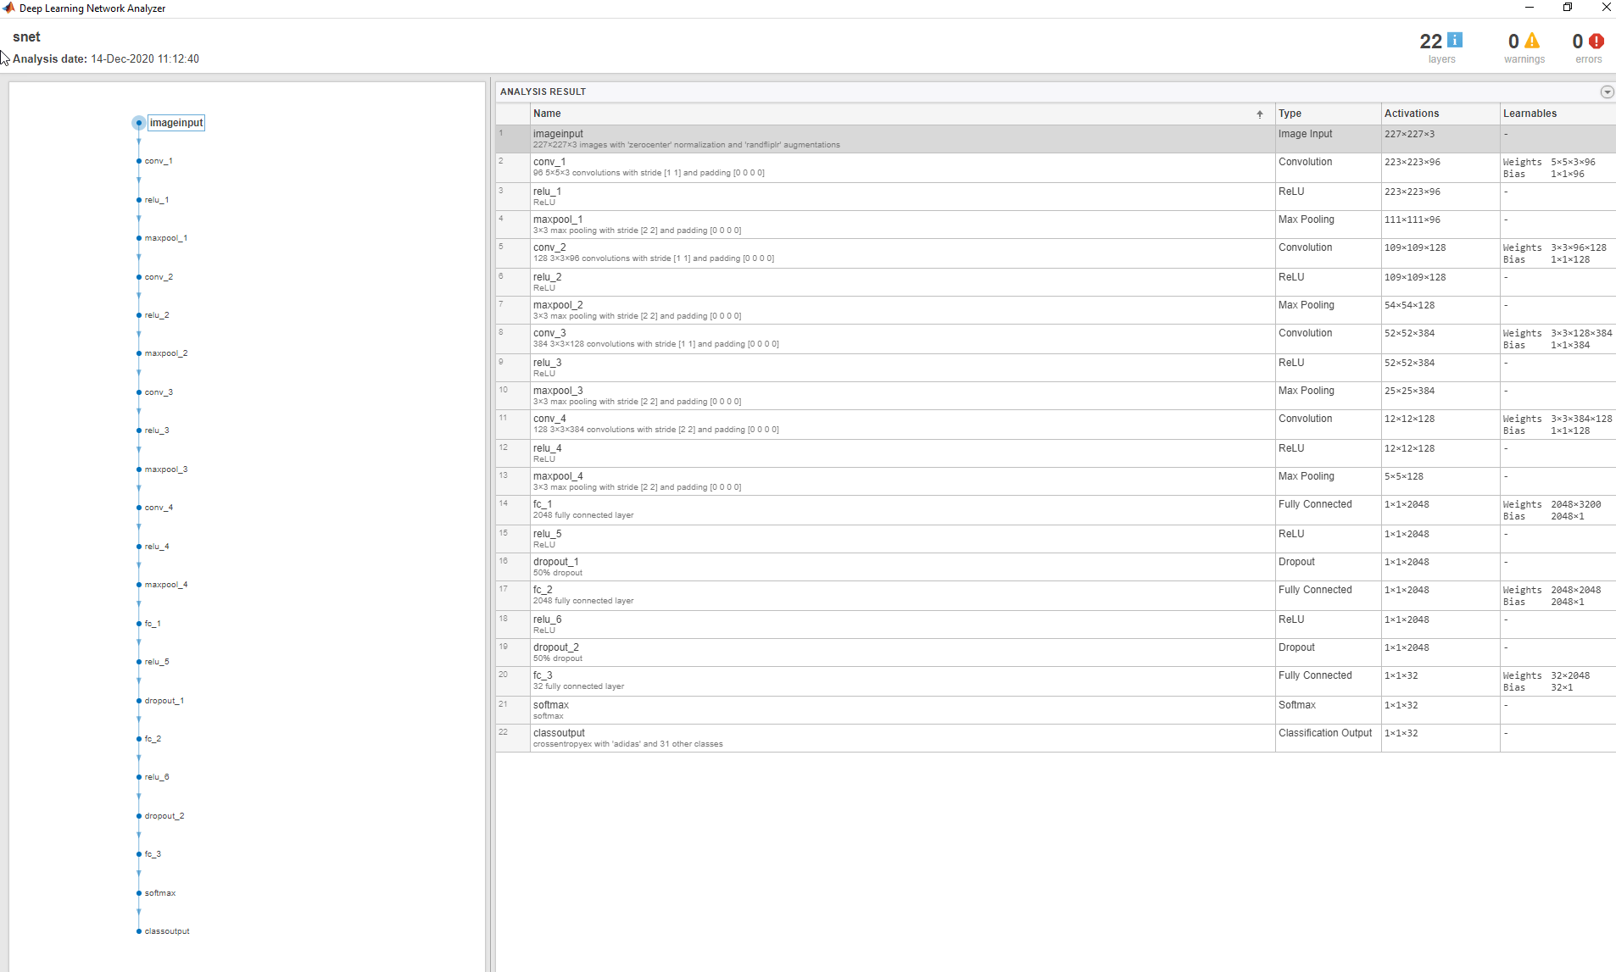Click the errors red icon
Viewport: 1616px width, 972px height.
click(1596, 41)
